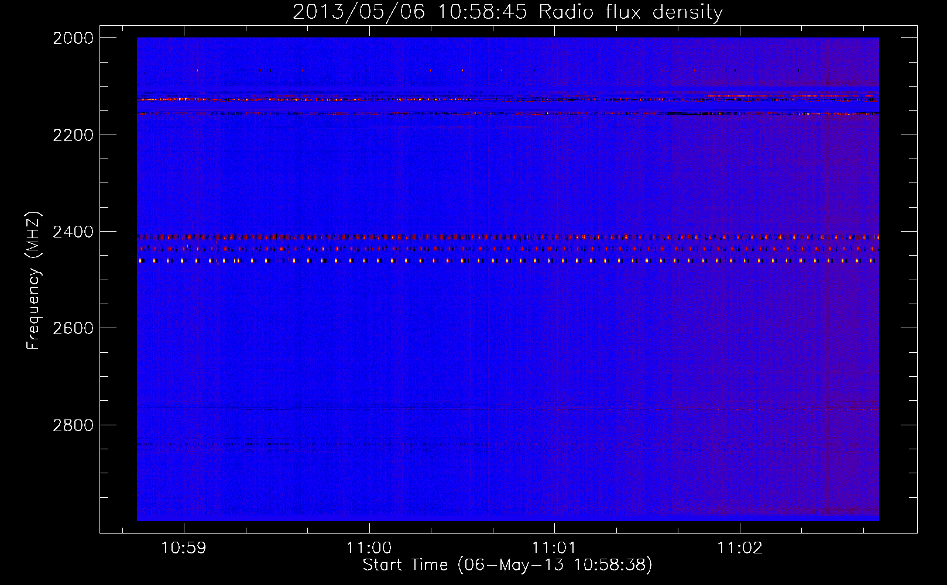Click the plot title '2013/05/06 10:58:45 Radio flux density'
The width and height of the screenshot is (947, 585).
coord(507,12)
